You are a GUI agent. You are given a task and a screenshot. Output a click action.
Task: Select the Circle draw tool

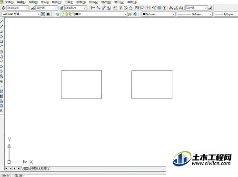click(x=1, y=51)
